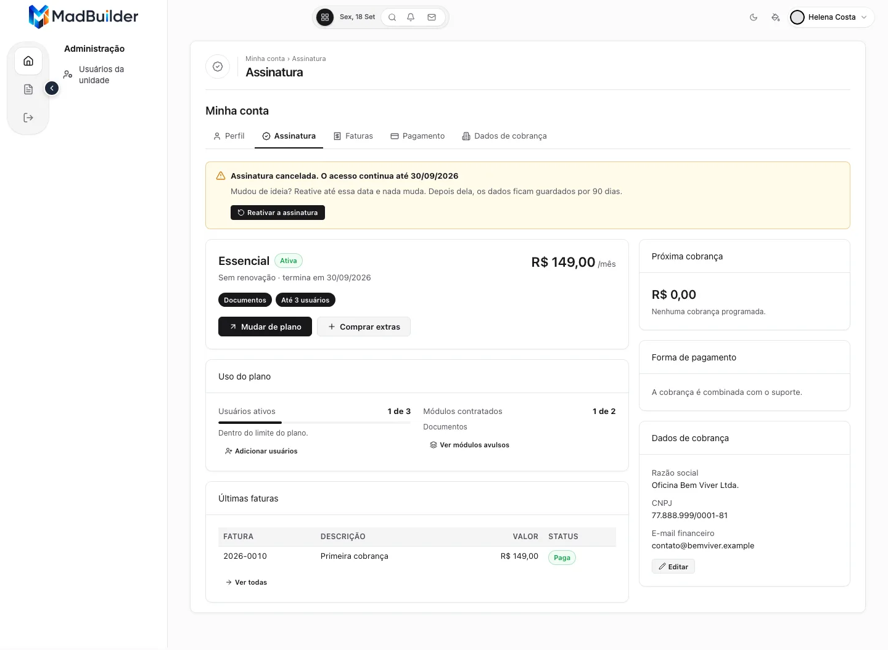This screenshot has width=888, height=650.
Task: Click Adicionar usuários link
Action: (261, 451)
